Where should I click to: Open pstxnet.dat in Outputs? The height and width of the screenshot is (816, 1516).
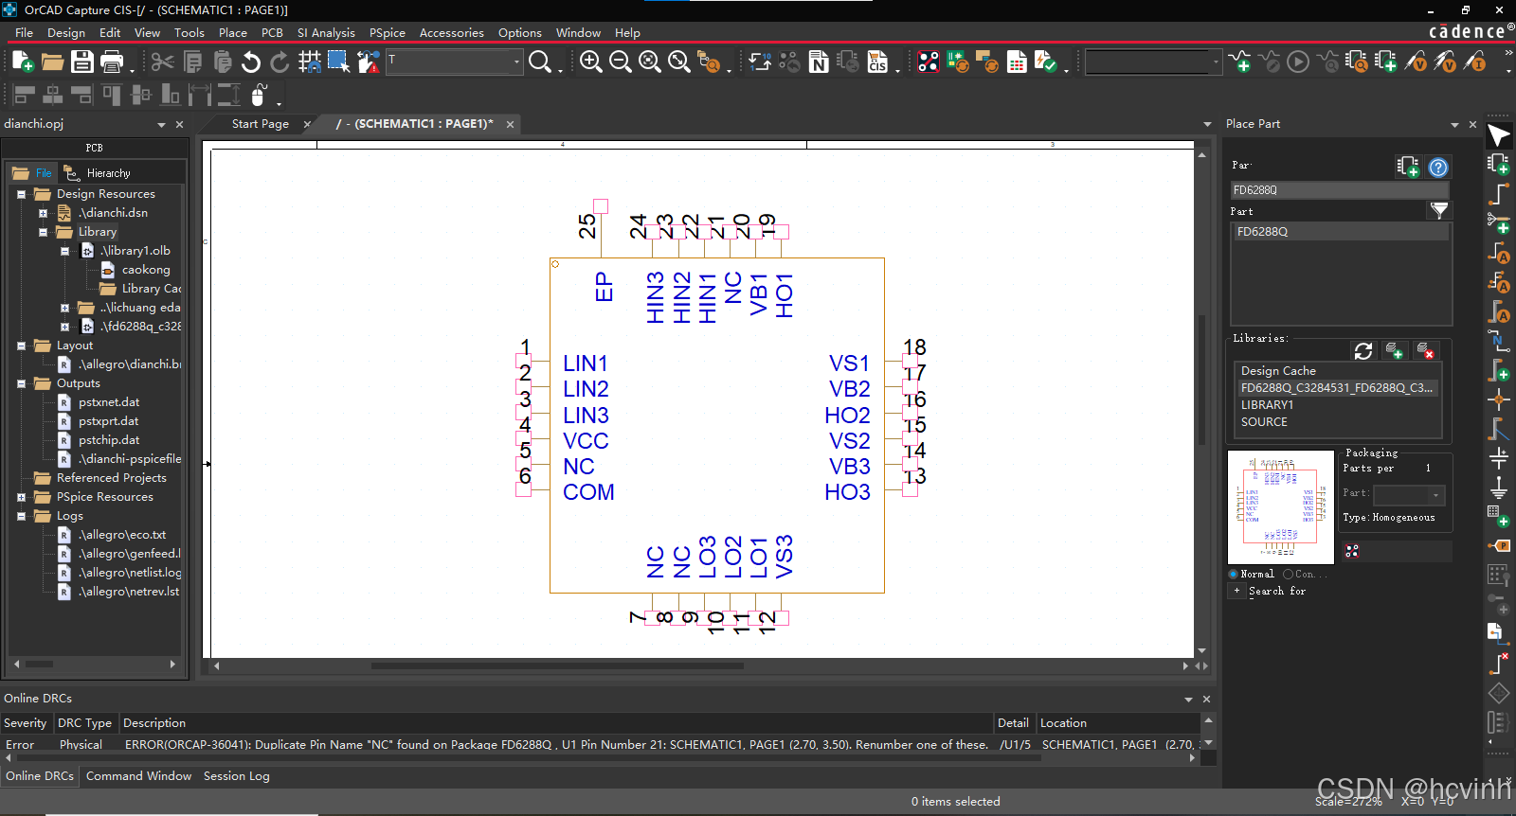point(108,402)
